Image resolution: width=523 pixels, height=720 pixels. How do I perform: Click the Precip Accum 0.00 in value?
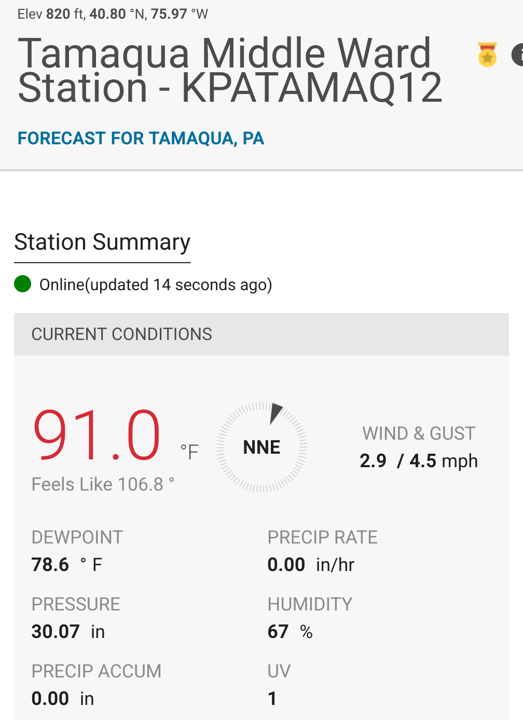point(63,698)
